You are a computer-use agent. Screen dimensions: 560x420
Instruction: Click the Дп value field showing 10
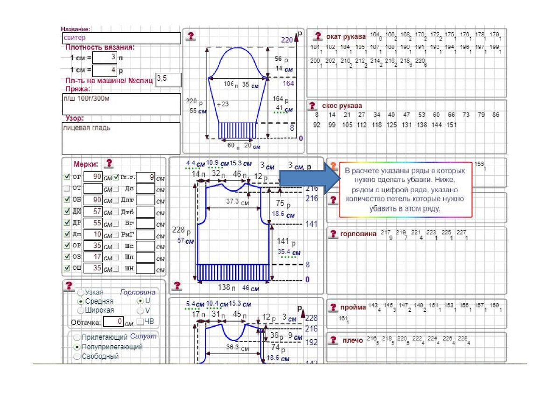point(93,234)
